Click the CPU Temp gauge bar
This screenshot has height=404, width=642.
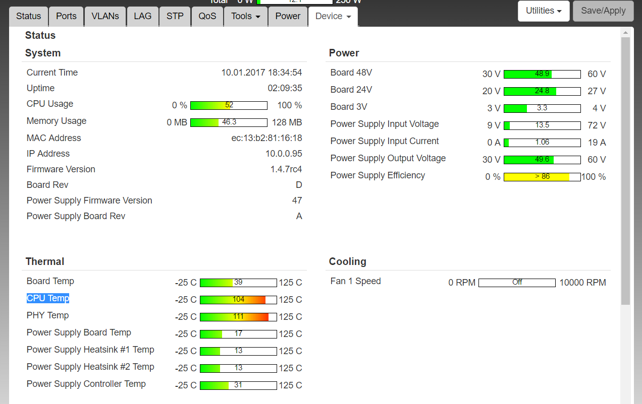(238, 300)
